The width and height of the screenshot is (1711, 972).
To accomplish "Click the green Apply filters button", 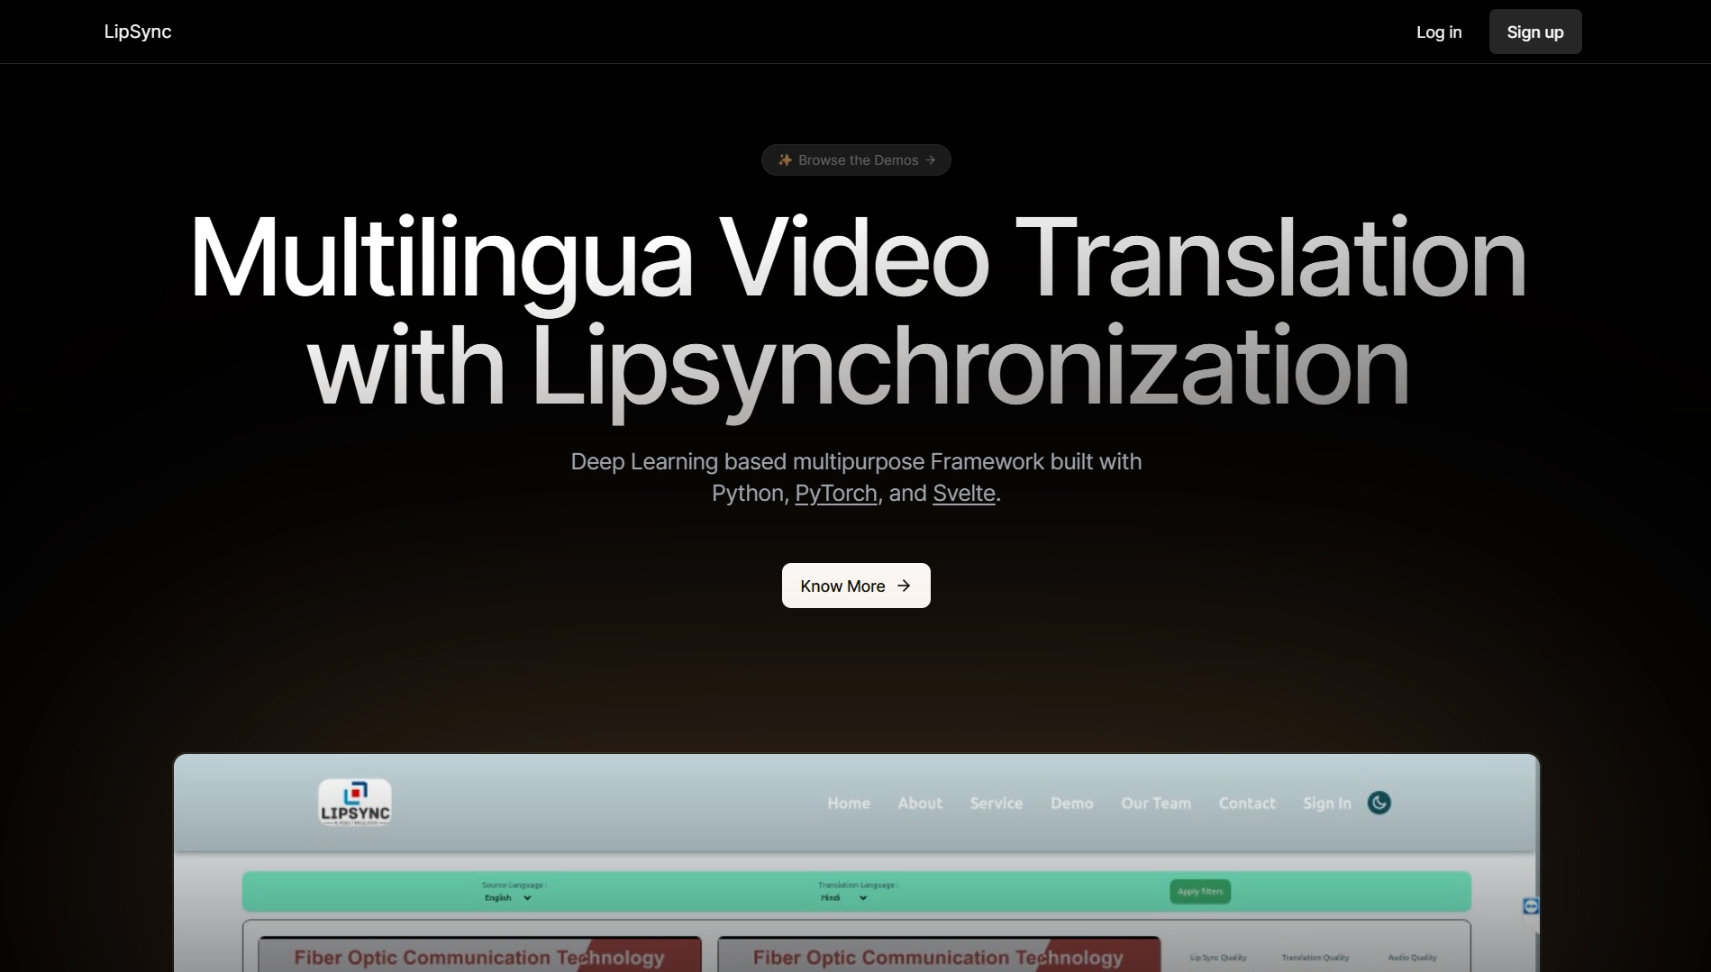I will [x=1200, y=892].
